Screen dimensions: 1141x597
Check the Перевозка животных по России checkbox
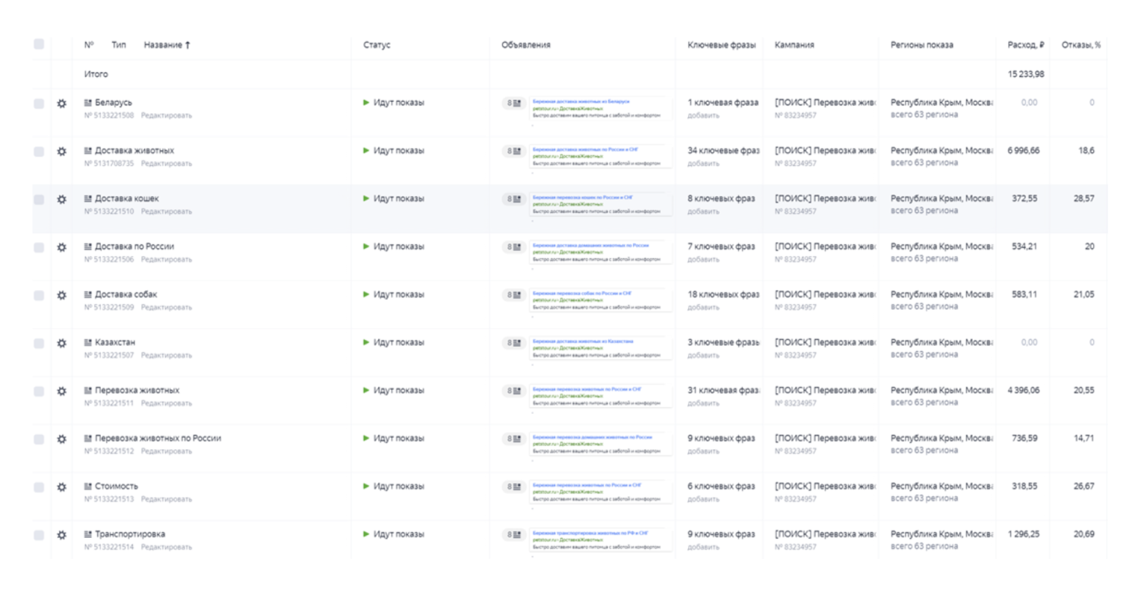(39, 439)
